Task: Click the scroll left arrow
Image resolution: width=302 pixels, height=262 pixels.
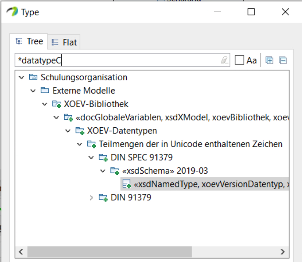Action: click(21, 251)
